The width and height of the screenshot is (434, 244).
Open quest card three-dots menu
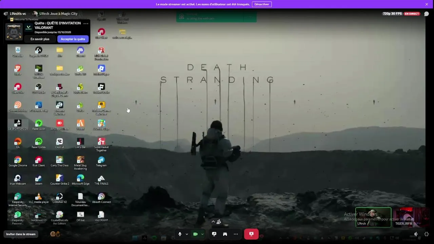point(86,23)
